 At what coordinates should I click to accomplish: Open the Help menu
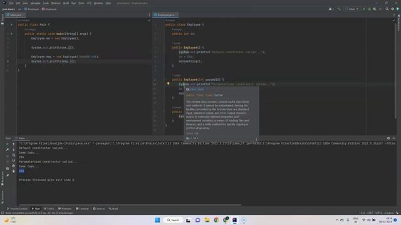[108, 3]
